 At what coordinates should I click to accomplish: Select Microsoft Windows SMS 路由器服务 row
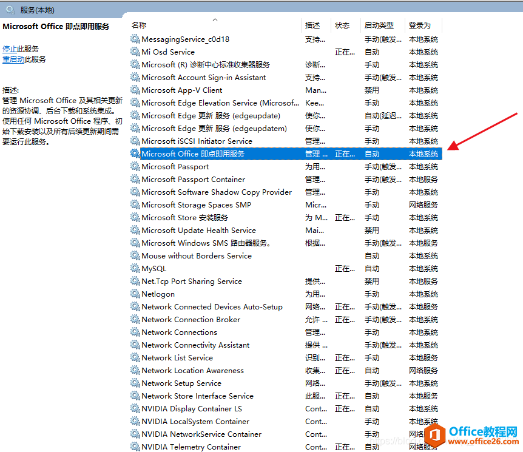[286, 243]
